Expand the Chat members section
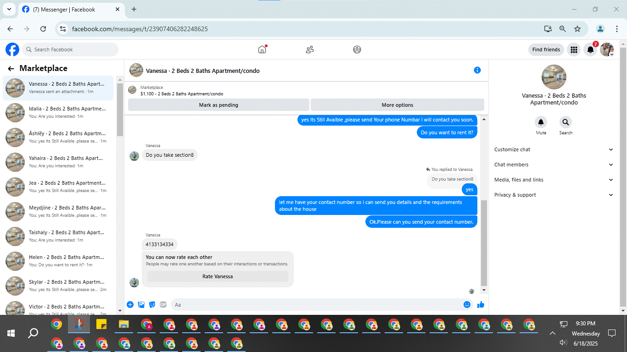Viewport: 627px width, 352px height. click(554, 165)
